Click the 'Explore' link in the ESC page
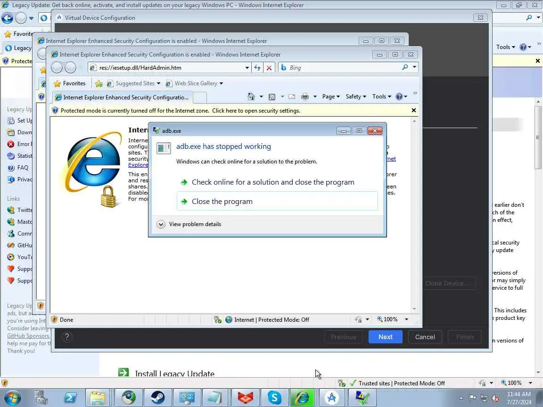This screenshot has width=543, height=407. coord(138,165)
